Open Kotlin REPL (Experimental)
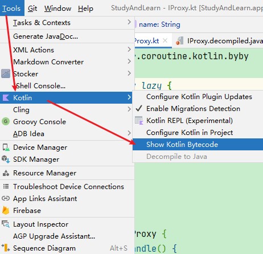This screenshot has width=263, height=254. 198,121
